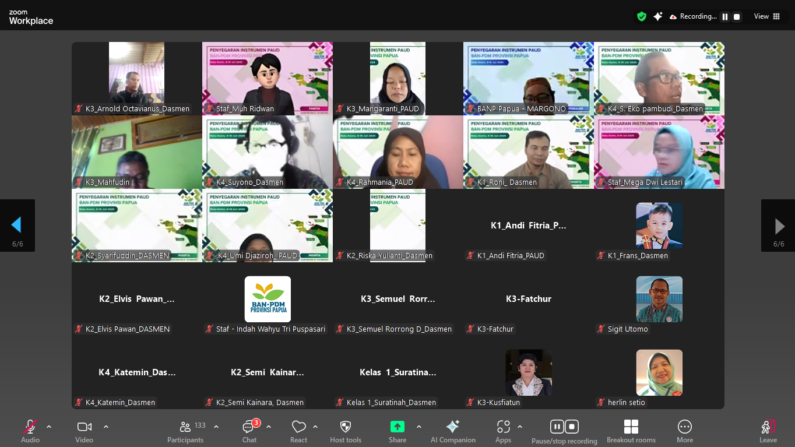
Task: Open the View layout menu
Action: (x=767, y=16)
